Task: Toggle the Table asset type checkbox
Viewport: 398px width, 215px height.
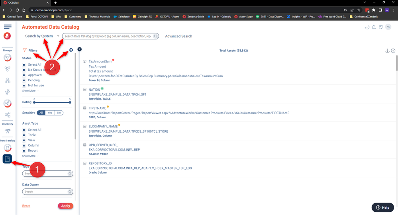Action: click(24, 135)
